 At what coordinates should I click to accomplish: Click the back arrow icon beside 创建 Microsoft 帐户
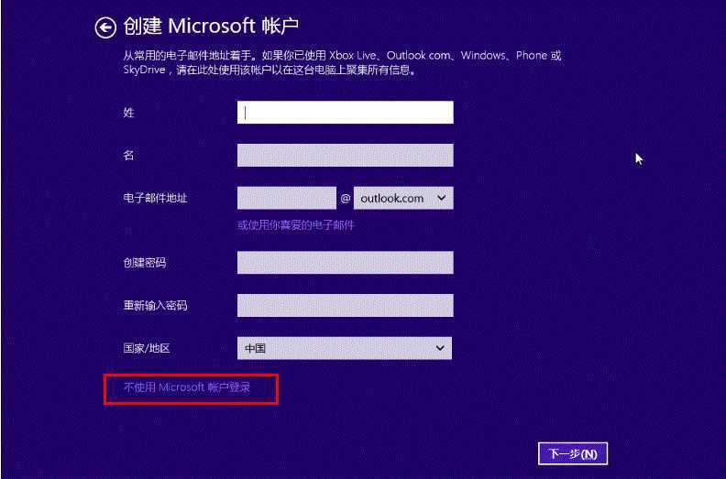click(105, 27)
